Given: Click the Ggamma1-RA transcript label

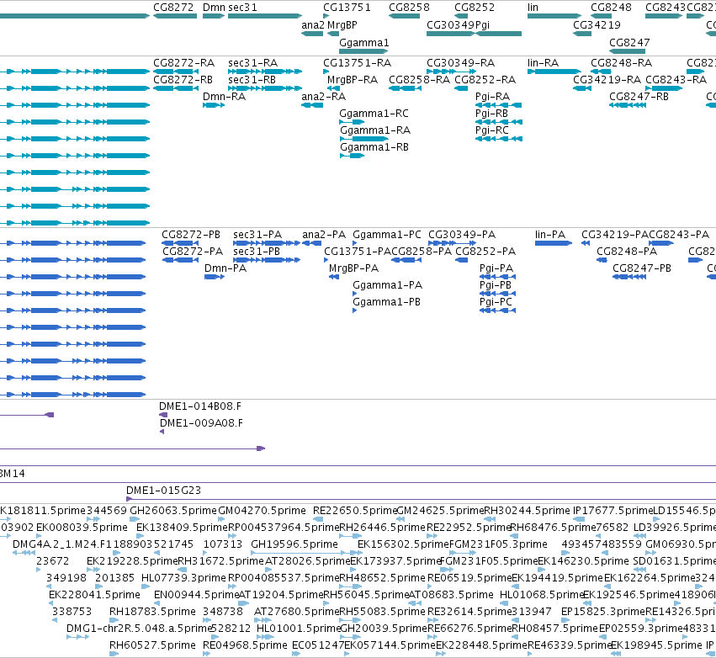Looking at the screenshot, I should coord(375,130).
